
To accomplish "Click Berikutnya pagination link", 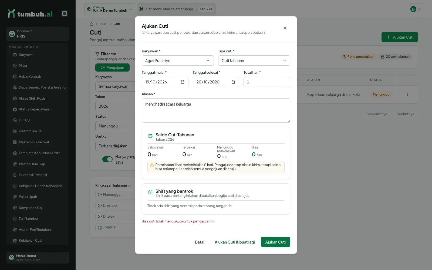I will point(405,114).
